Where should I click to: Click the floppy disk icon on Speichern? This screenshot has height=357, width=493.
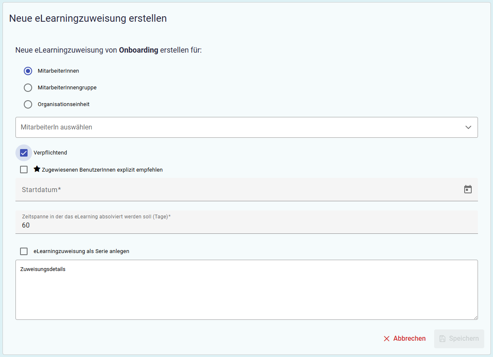(442, 339)
